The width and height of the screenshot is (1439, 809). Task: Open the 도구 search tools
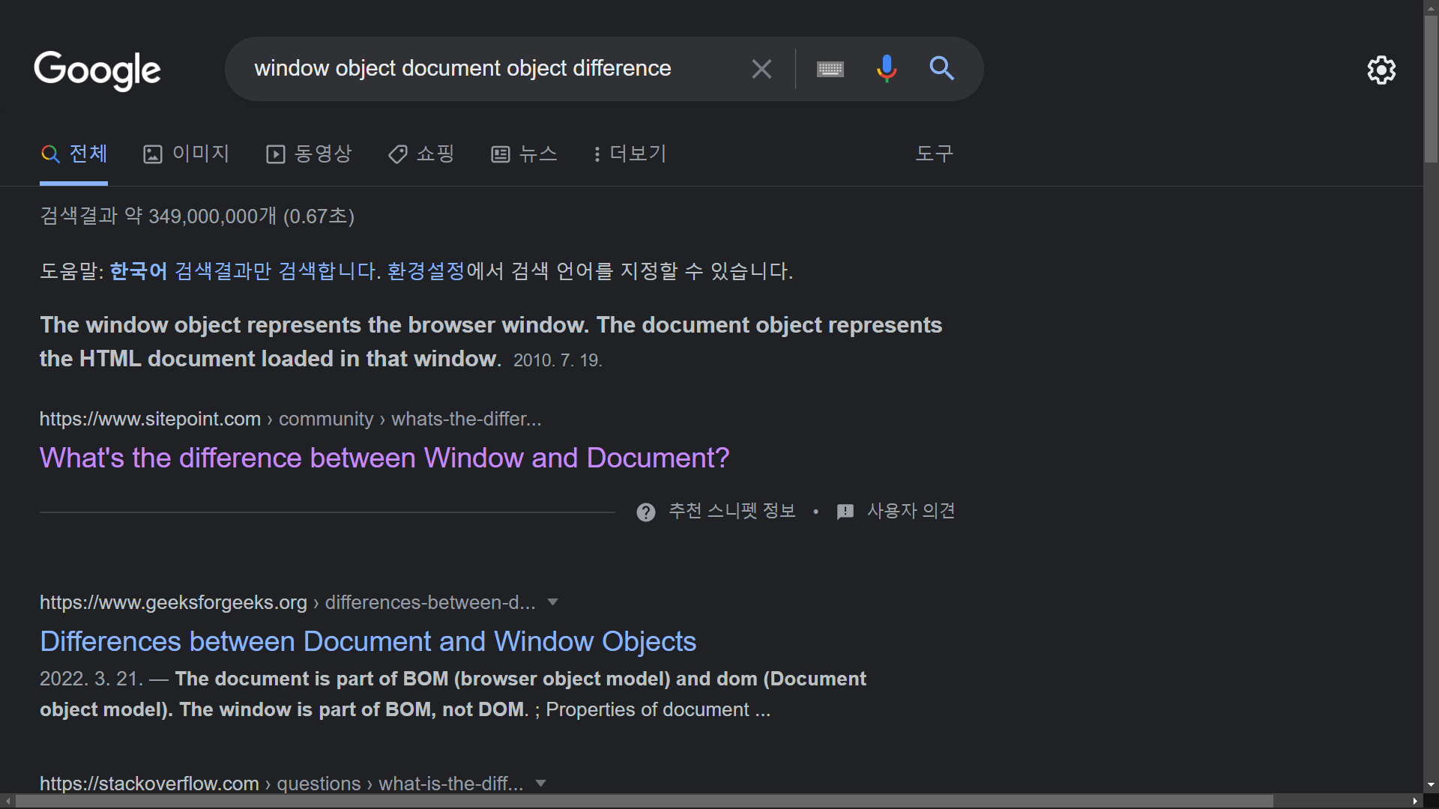[x=934, y=154]
